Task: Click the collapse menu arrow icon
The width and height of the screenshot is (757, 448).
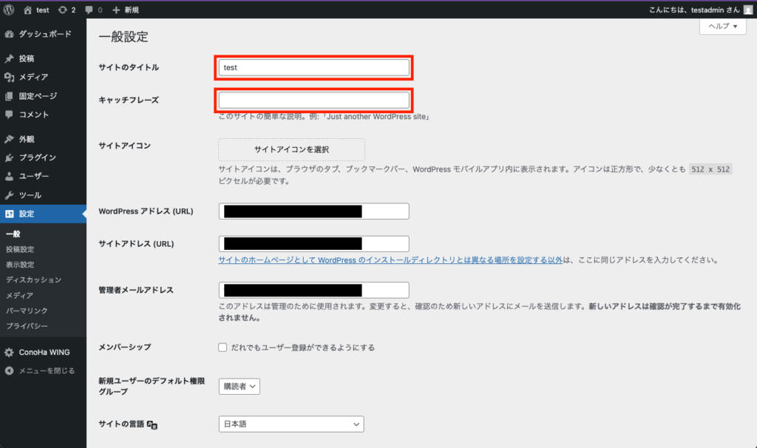Action: [x=9, y=371]
